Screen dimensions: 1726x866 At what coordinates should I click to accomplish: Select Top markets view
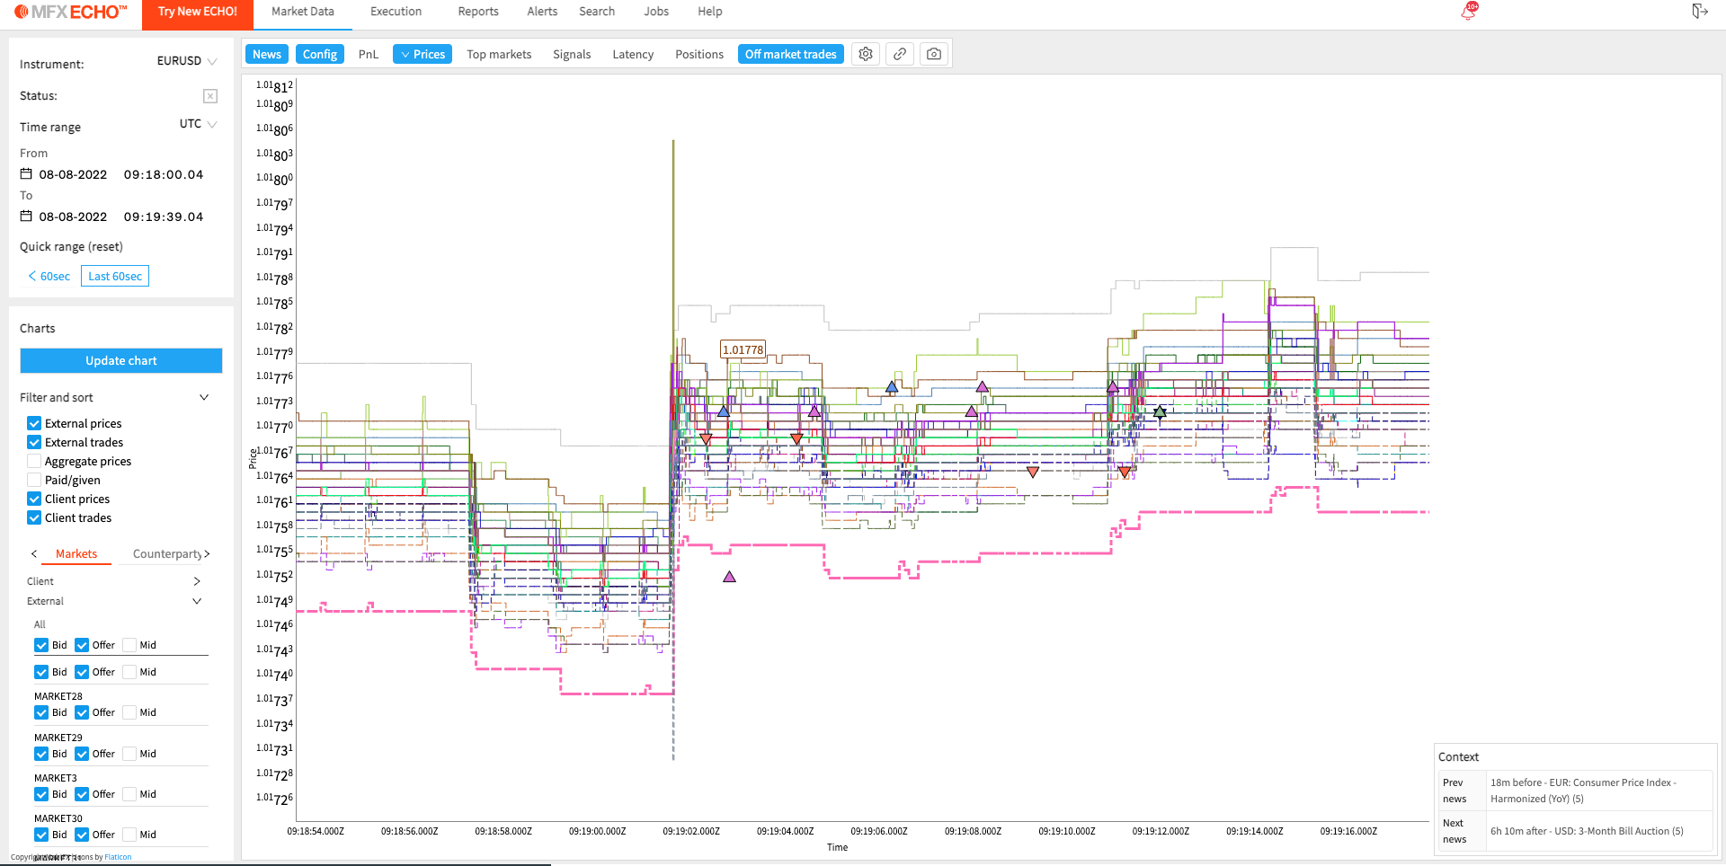[499, 54]
